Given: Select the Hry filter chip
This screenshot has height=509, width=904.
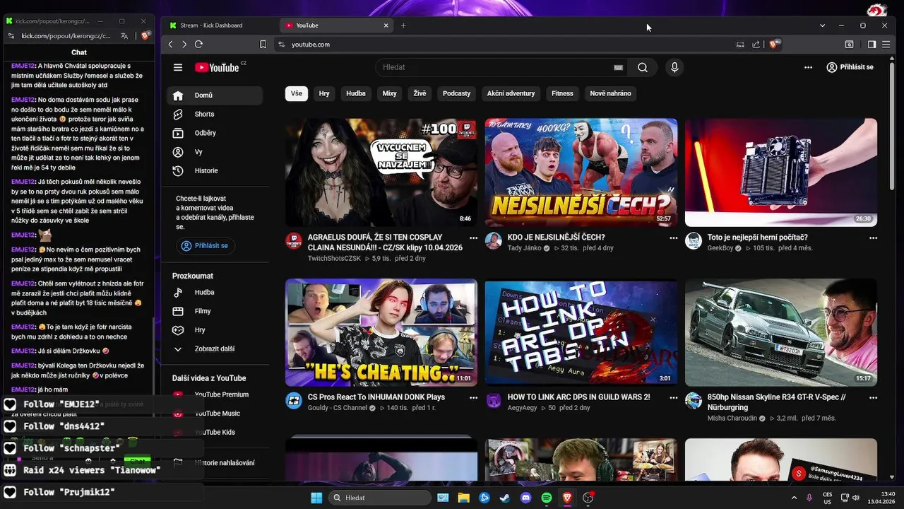Looking at the screenshot, I should (324, 93).
